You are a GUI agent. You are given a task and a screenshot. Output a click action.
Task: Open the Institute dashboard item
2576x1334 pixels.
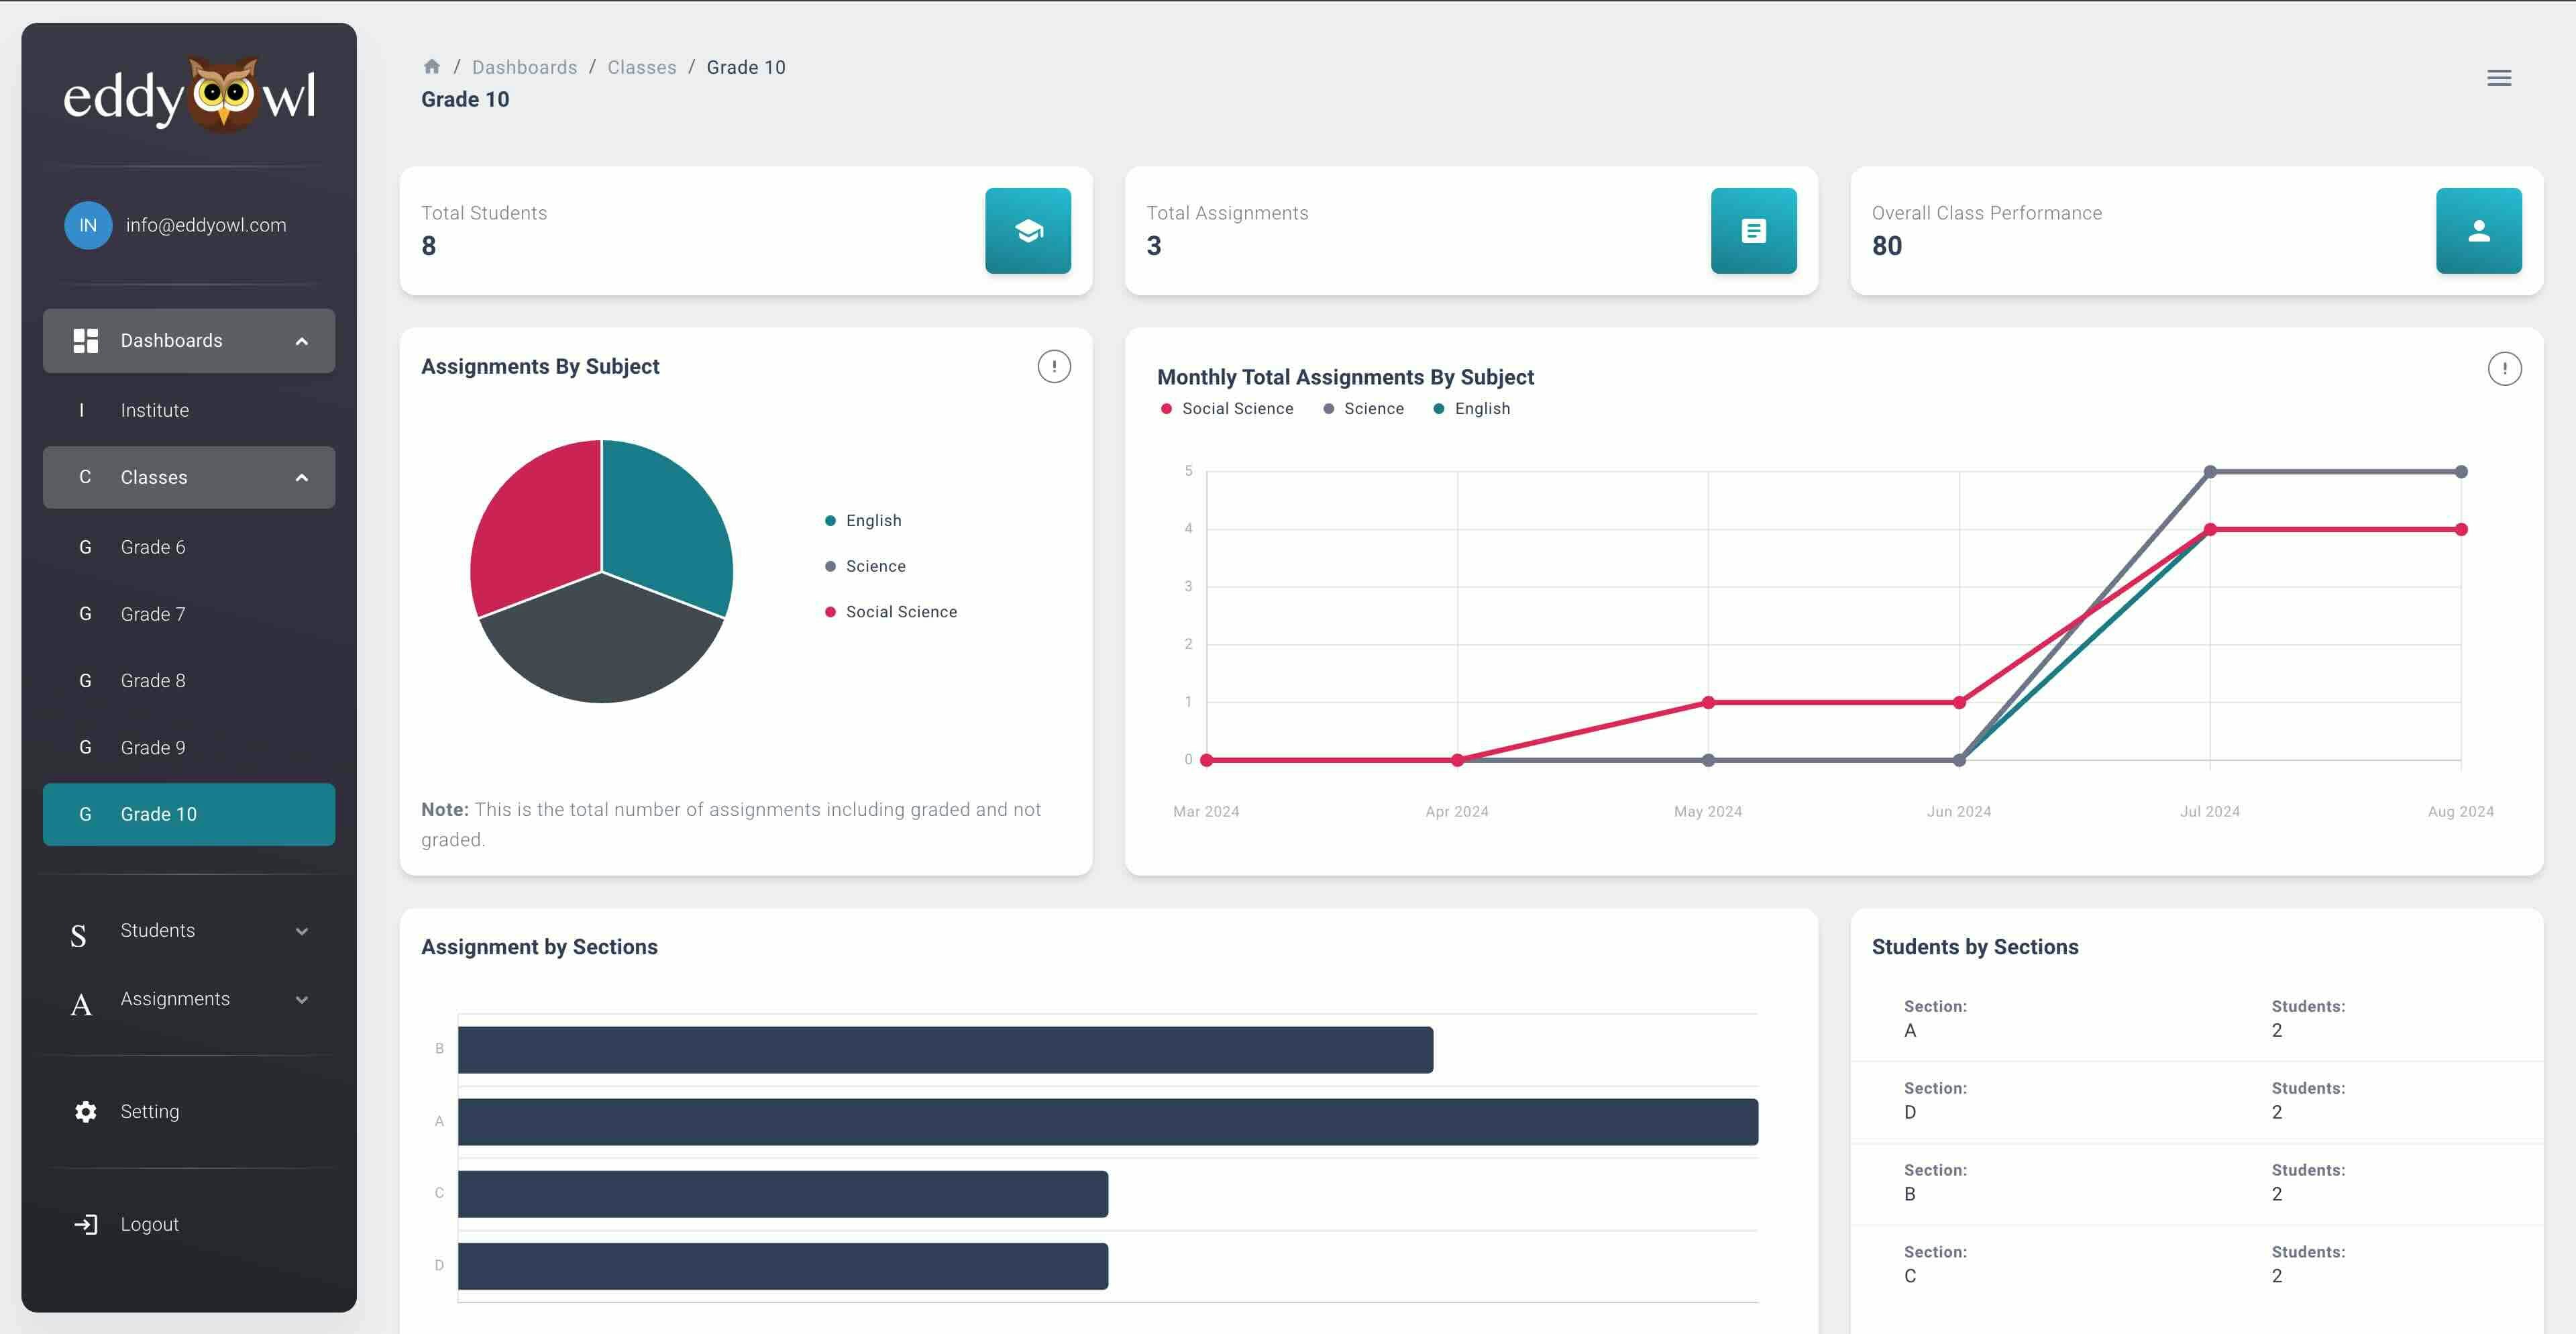[x=154, y=410]
